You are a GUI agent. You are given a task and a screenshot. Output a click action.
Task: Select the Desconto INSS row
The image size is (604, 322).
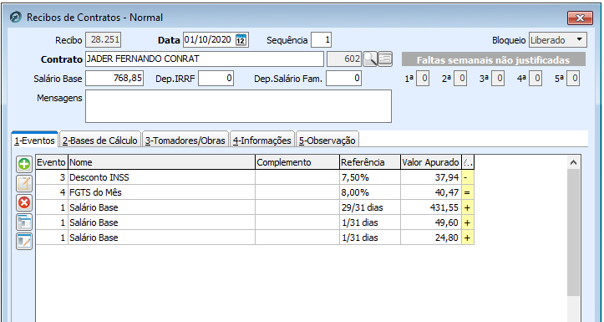(x=255, y=177)
